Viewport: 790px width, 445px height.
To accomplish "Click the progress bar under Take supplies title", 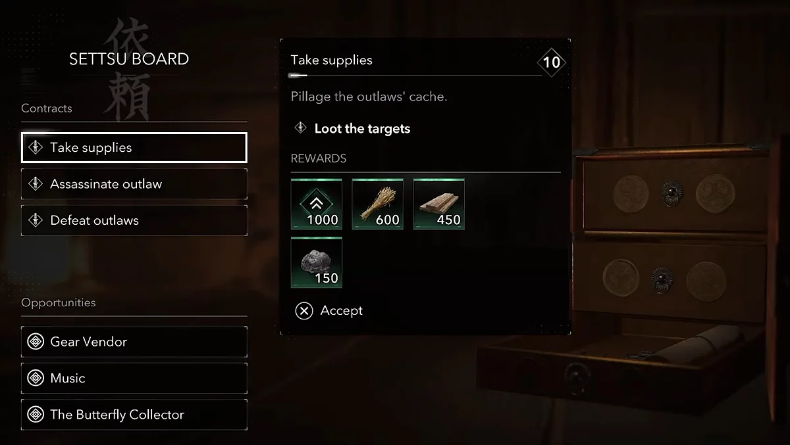I will pos(415,76).
